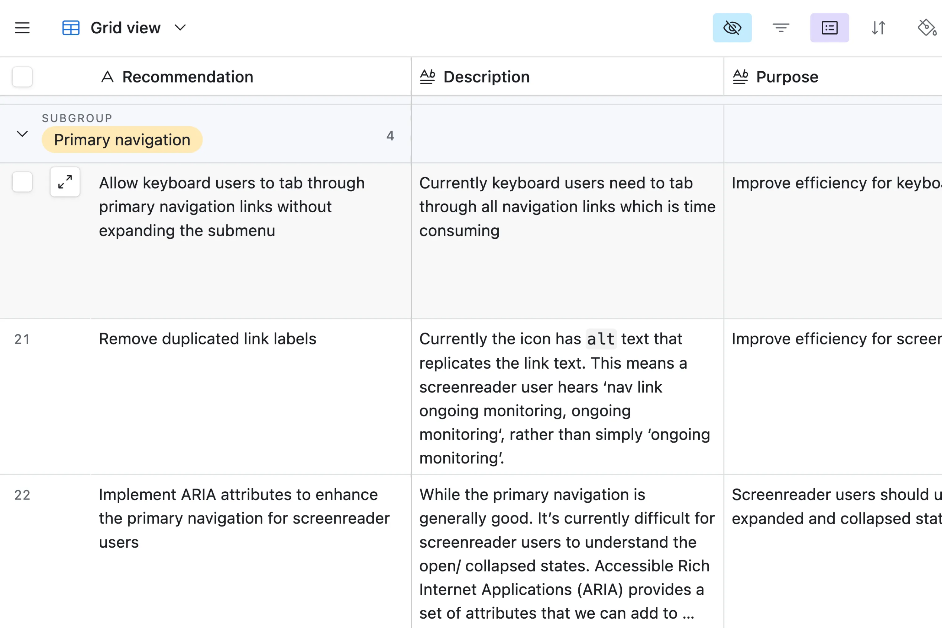Open the filter records icon
Screen dimensions: 942x628
781,28
